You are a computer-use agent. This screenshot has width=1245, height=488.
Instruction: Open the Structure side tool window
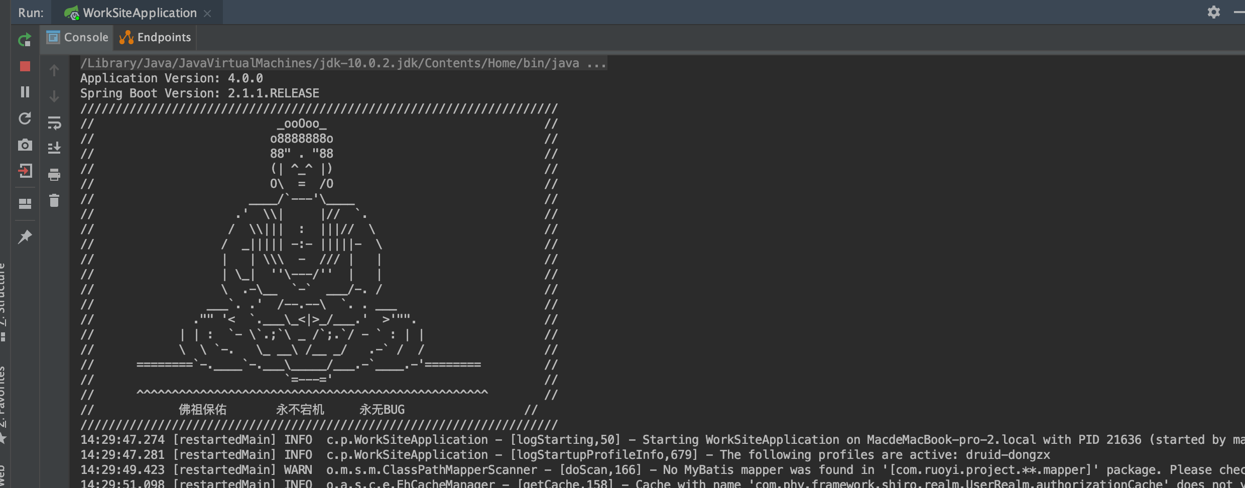(x=4, y=301)
